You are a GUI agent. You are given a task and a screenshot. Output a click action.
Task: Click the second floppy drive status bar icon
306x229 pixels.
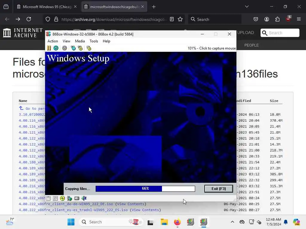click(55, 198)
